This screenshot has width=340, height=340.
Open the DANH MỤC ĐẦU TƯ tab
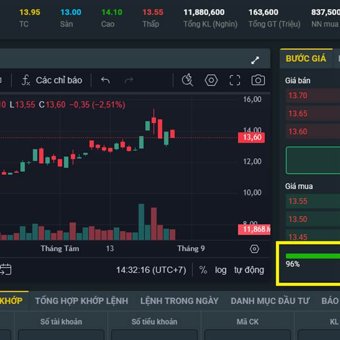click(x=270, y=301)
